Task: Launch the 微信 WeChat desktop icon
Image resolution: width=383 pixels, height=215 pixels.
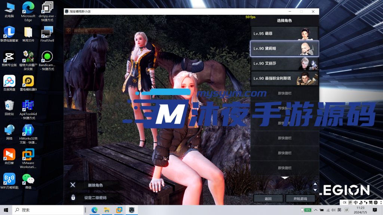Action: point(28,179)
